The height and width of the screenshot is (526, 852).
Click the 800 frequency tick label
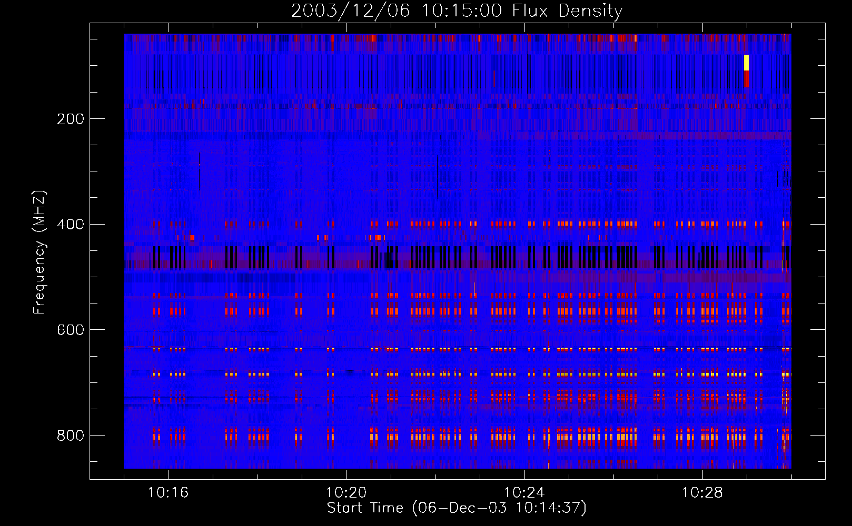coord(71,436)
